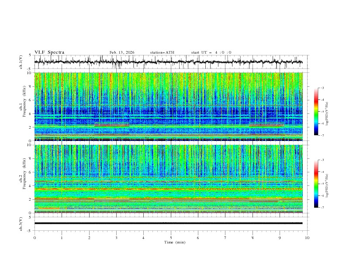Click the 8 minute tick on the time axis
346x267 pixels.
[253, 237]
